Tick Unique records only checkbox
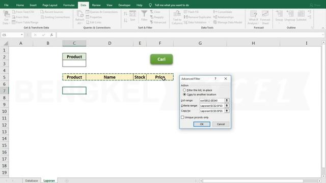 tap(182, 117)
